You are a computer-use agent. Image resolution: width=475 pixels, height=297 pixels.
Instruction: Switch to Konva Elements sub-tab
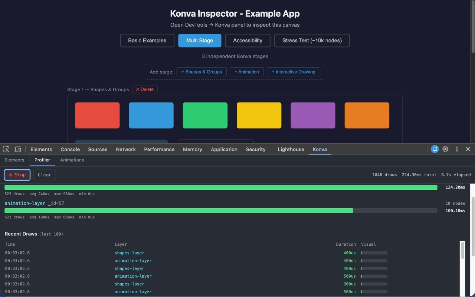[x=14, y=160]
